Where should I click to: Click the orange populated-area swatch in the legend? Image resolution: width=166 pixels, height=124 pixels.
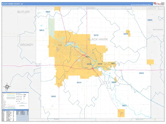pyautogui.click(x=11, y=94)
